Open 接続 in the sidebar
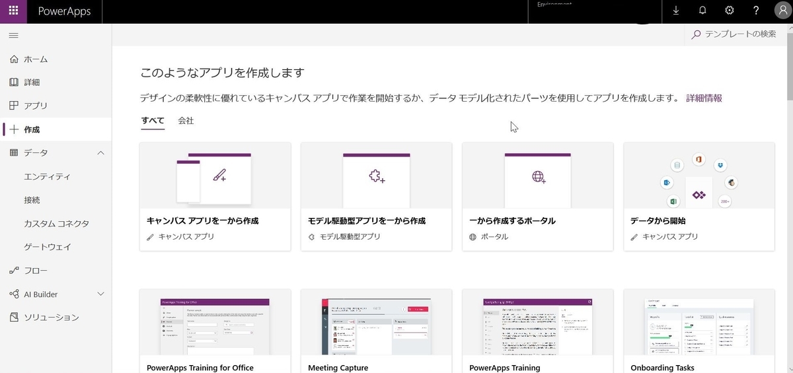The height and width of the screenshot is (373, 793). [32, 200]
